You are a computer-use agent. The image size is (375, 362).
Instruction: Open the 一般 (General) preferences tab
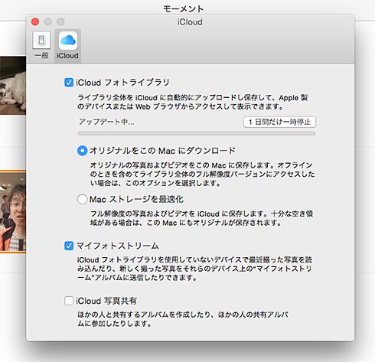(41, 45)
